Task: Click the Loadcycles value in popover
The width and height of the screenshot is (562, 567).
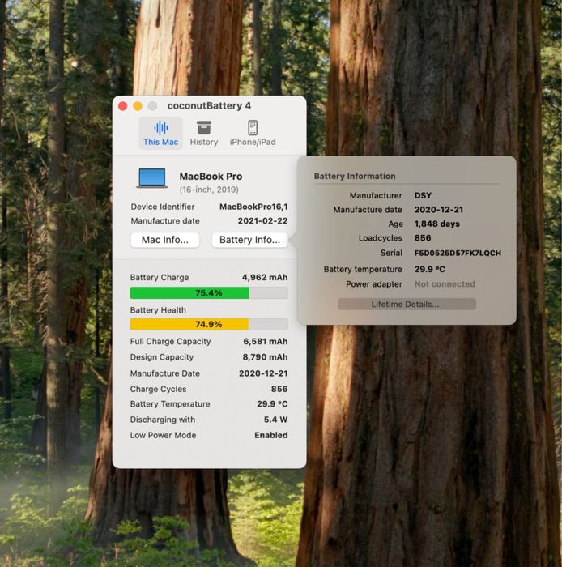Action: click(x=423, y=238)
